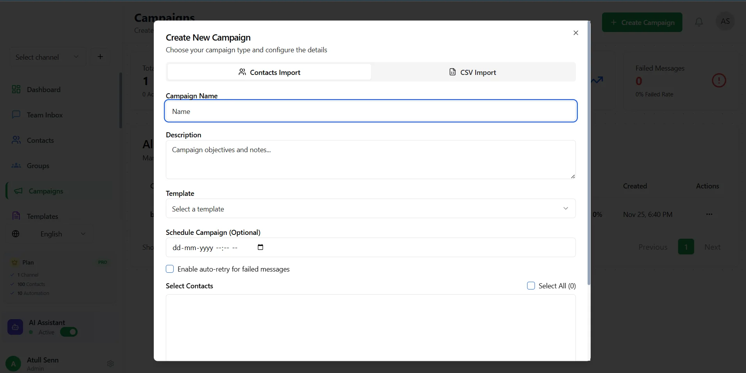Screen dimensions: 746x373
Task: Switch to the Contacts Import tab
Action: pyautogui.click(x=269, y=72)
